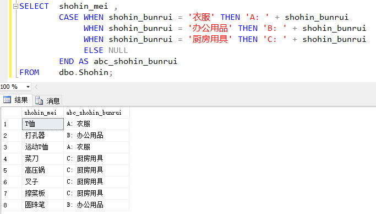Select the cell 叉子
Image resolution: width=376 pixels, height=214 pixels.
[43, 182]
